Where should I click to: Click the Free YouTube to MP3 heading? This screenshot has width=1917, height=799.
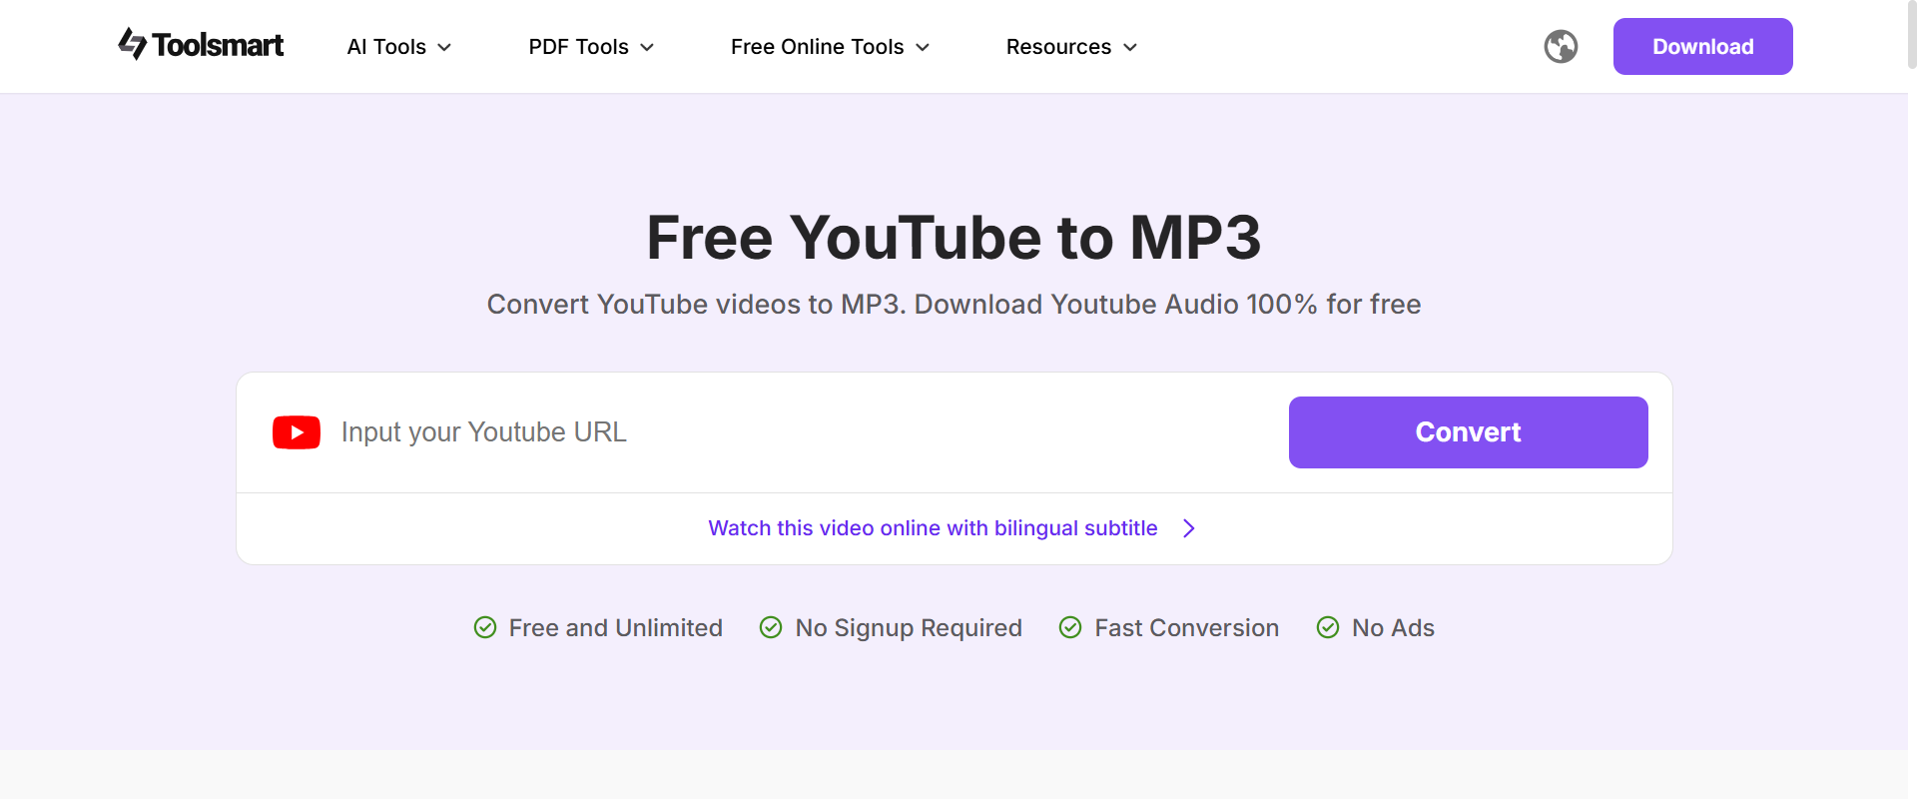tap(954, 238)
